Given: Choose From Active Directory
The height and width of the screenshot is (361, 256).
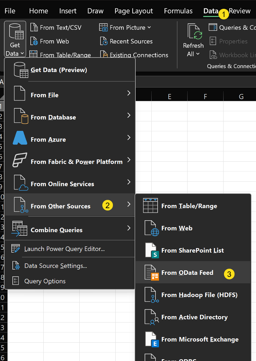Looking at the screenshot, I should pos(193,317).
